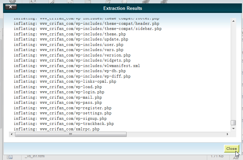The height and width of the screenshot is (160, 243).
Task: Select the wp-mail.php line
Action: pyautogui.click(x=58, y=97)
